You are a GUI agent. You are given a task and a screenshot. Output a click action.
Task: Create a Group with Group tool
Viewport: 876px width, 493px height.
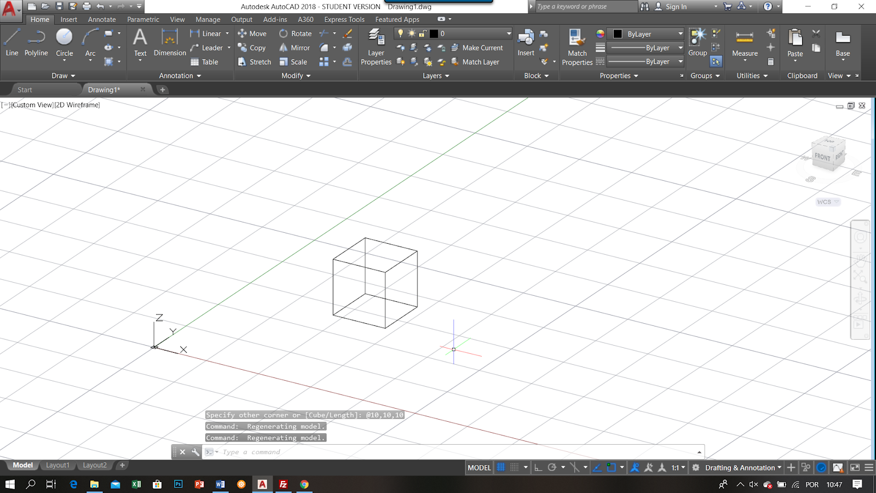tap(698, 42)
